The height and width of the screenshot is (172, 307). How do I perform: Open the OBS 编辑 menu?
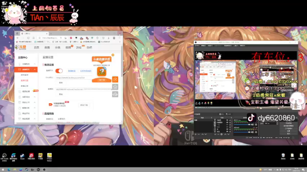203,45
